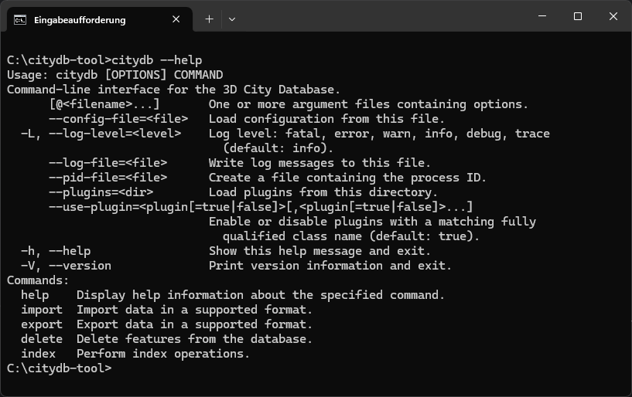This screenshot has width=632, height=397.
Task: Click the typed command citydb --help
Action: point(157,60)
